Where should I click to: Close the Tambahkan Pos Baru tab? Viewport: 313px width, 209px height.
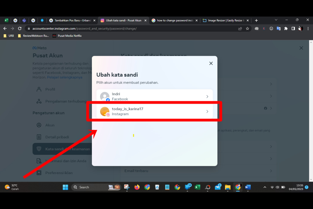click(x=94, y=20)
